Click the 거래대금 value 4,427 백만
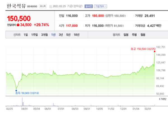This screenshot has width=168, height=113. click(x=154, y=26)
